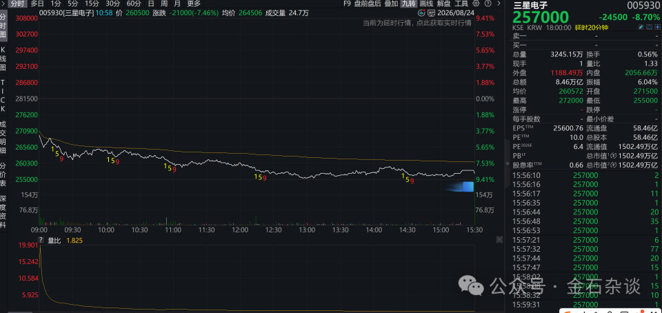Screen dimensions: 662x313
Task: Open the 画线 drawing tool
Action: coord(426,4)
